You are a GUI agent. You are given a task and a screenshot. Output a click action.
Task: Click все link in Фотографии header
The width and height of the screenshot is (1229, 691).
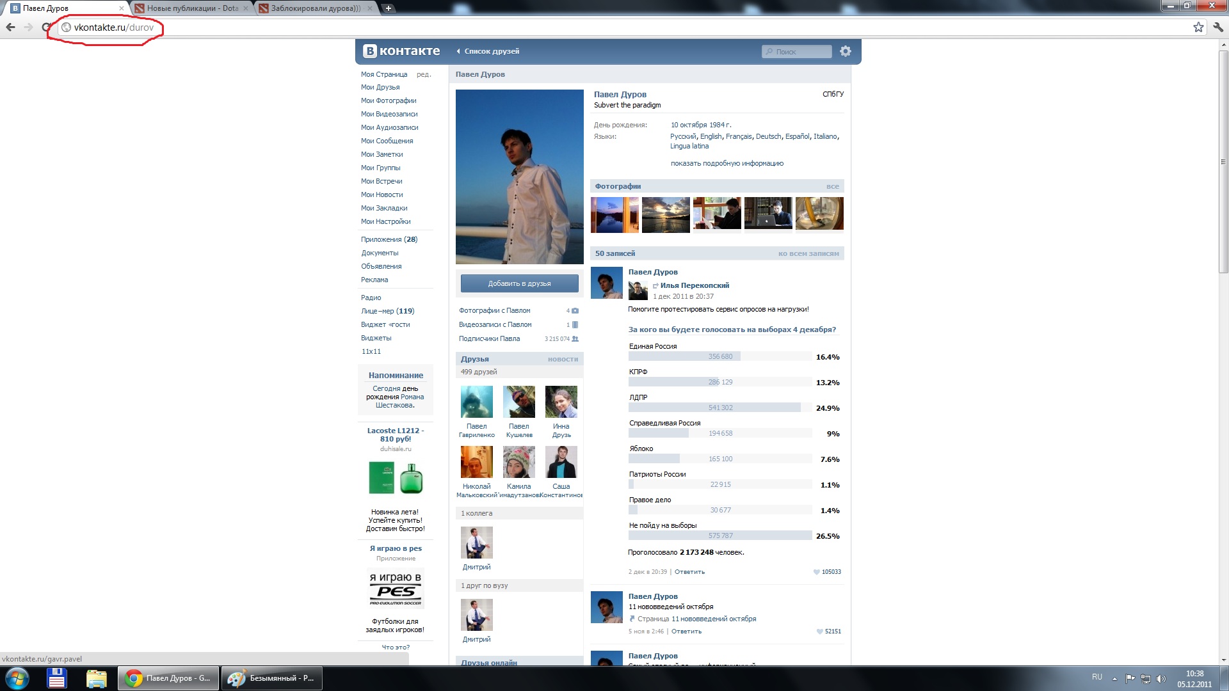(x=832, y=187)
